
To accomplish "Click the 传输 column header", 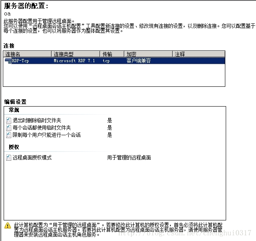I will tap(112, 54).
